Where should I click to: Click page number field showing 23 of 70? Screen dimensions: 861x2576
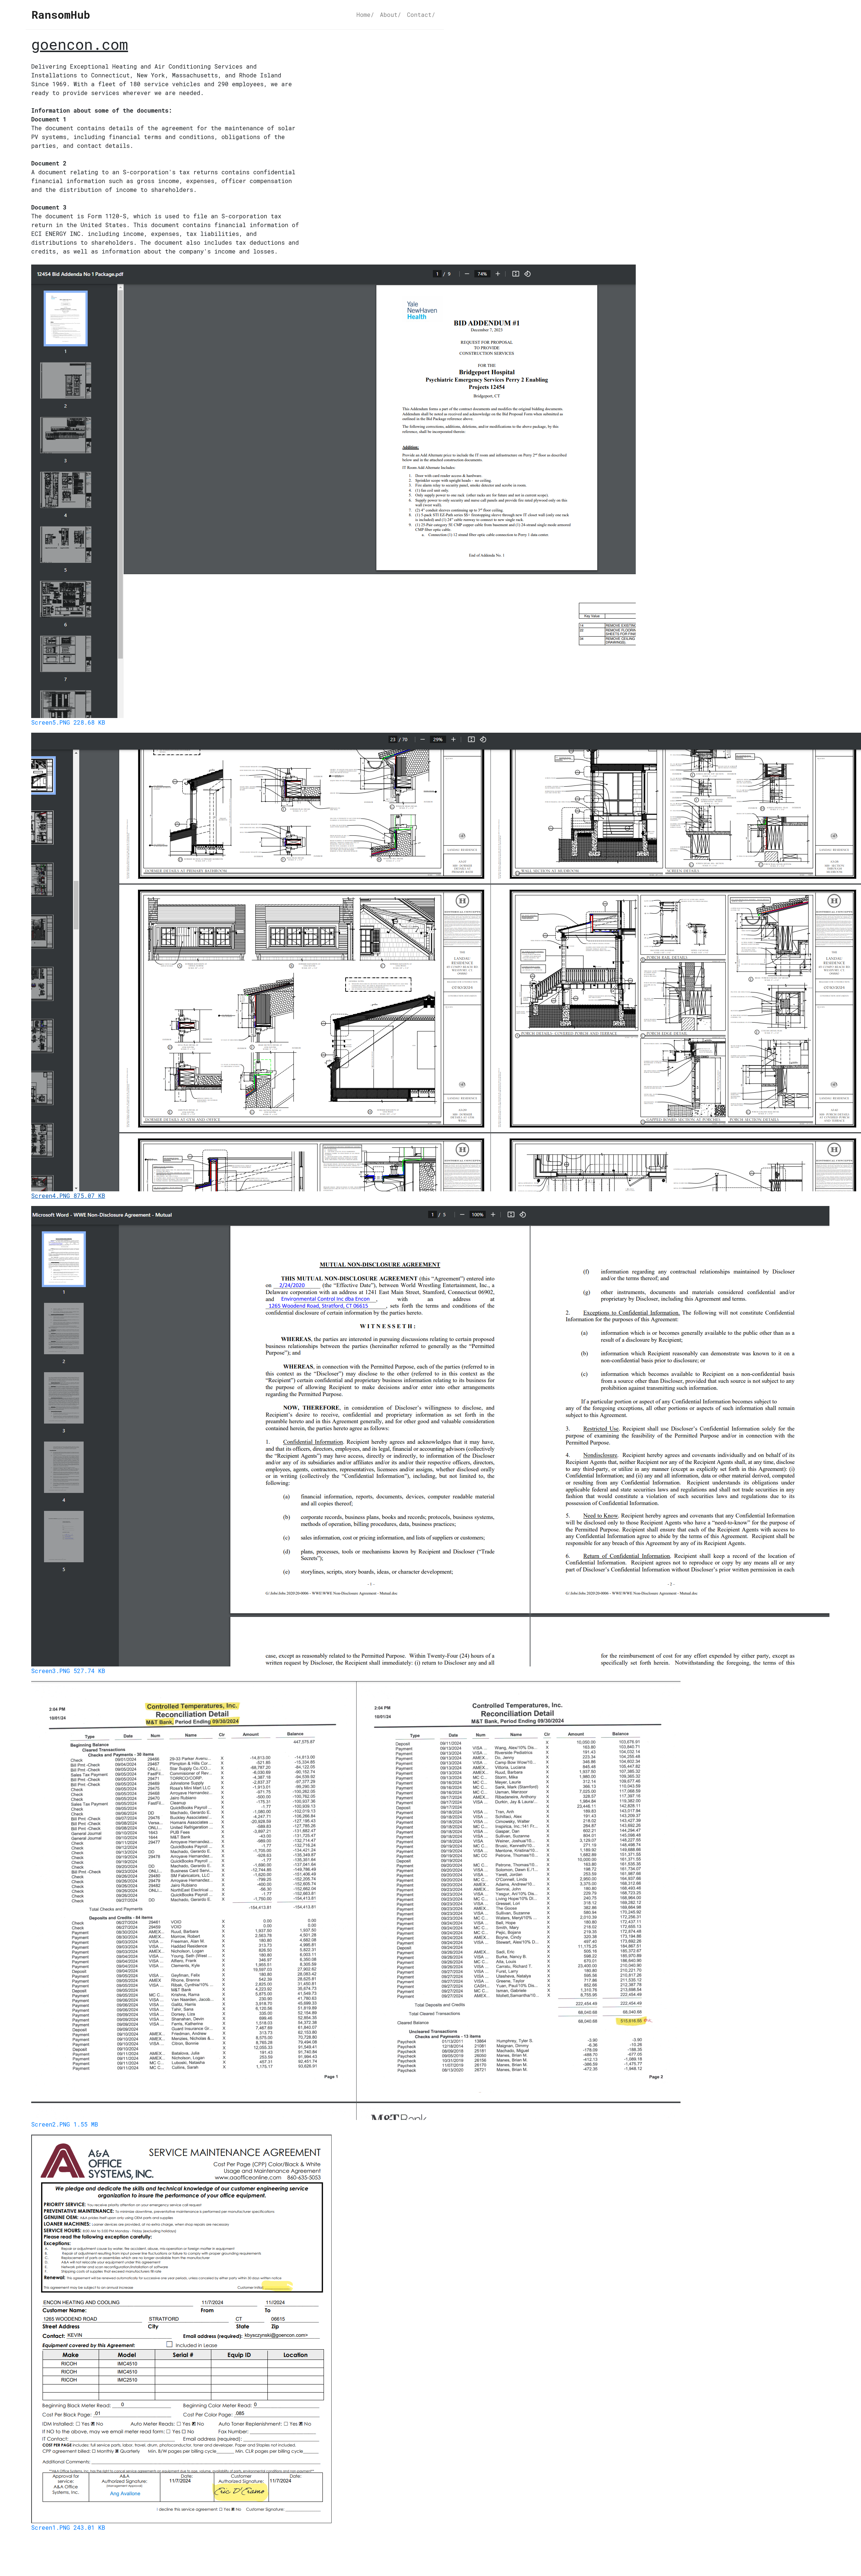coord(393,740)
